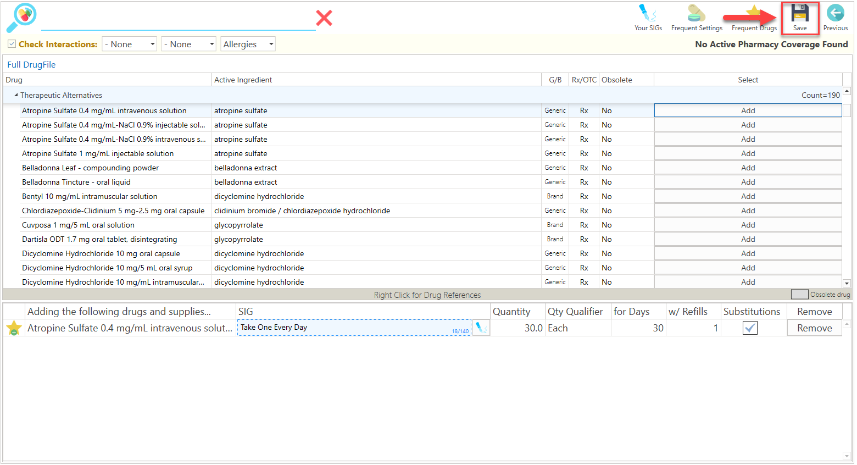The height and width of the screenshot is (465, 857).
Task: Open the first None interaction dropdown
Action: tap(130, 44)
